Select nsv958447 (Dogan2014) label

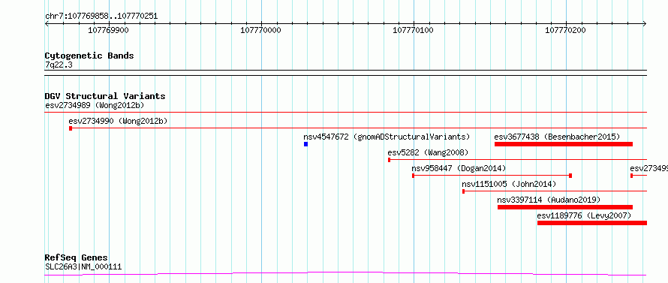(459, 168)
